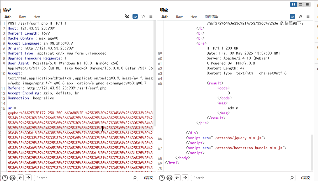Click the closing </html> tag line
This screenshot has width=318, height=181.
click(172, 163)
